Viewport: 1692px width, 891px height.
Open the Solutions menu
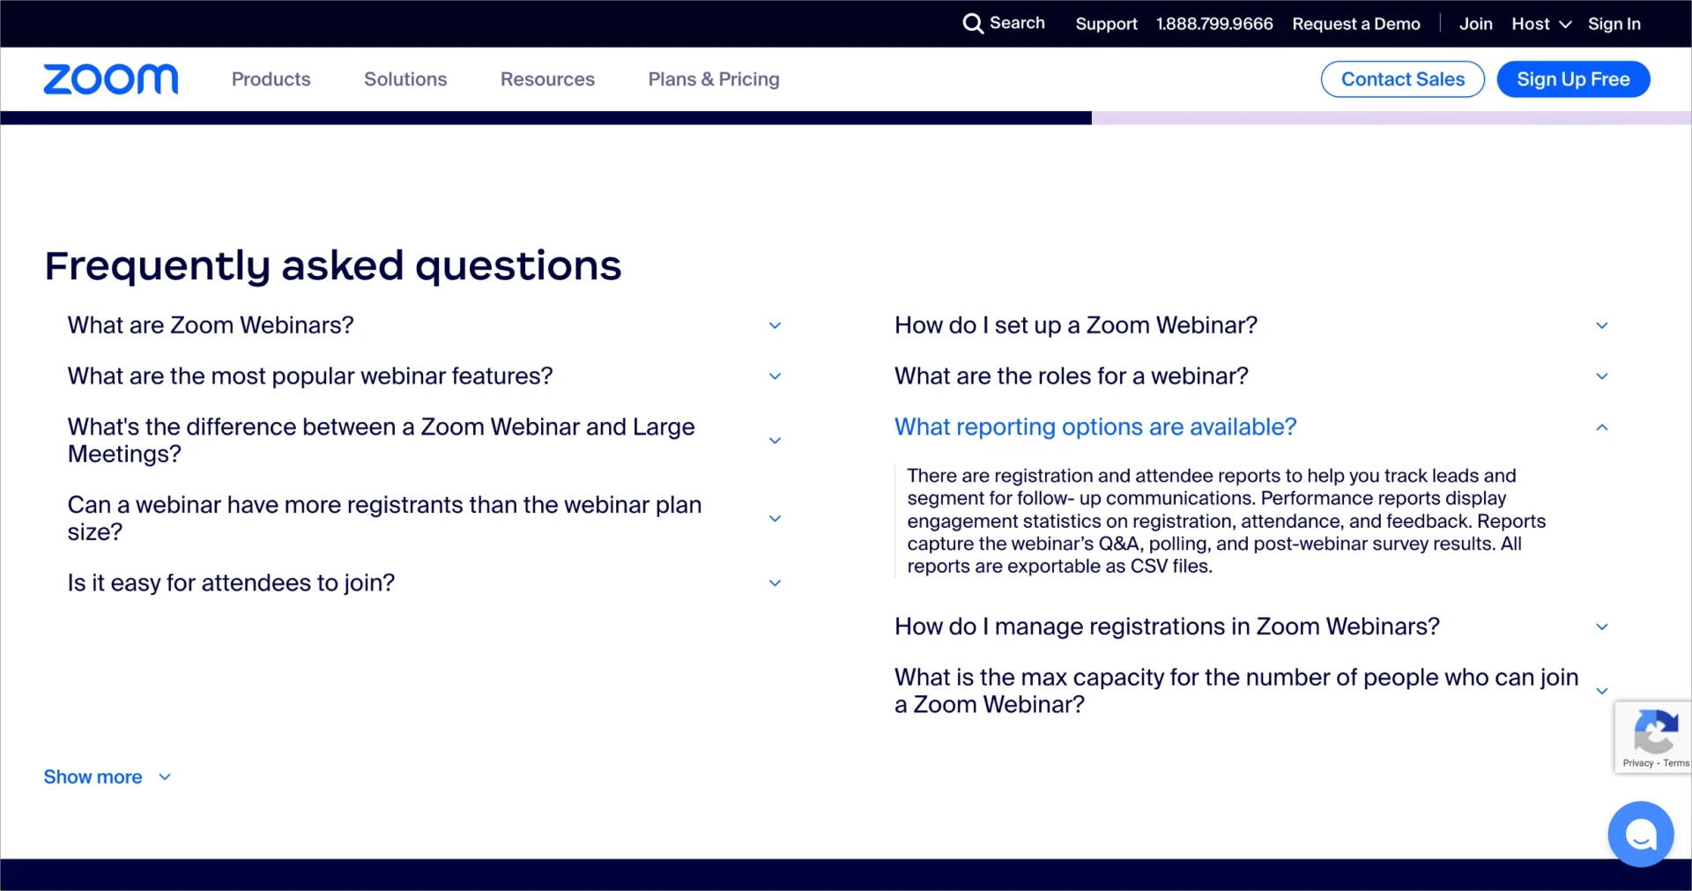(405, 79)
